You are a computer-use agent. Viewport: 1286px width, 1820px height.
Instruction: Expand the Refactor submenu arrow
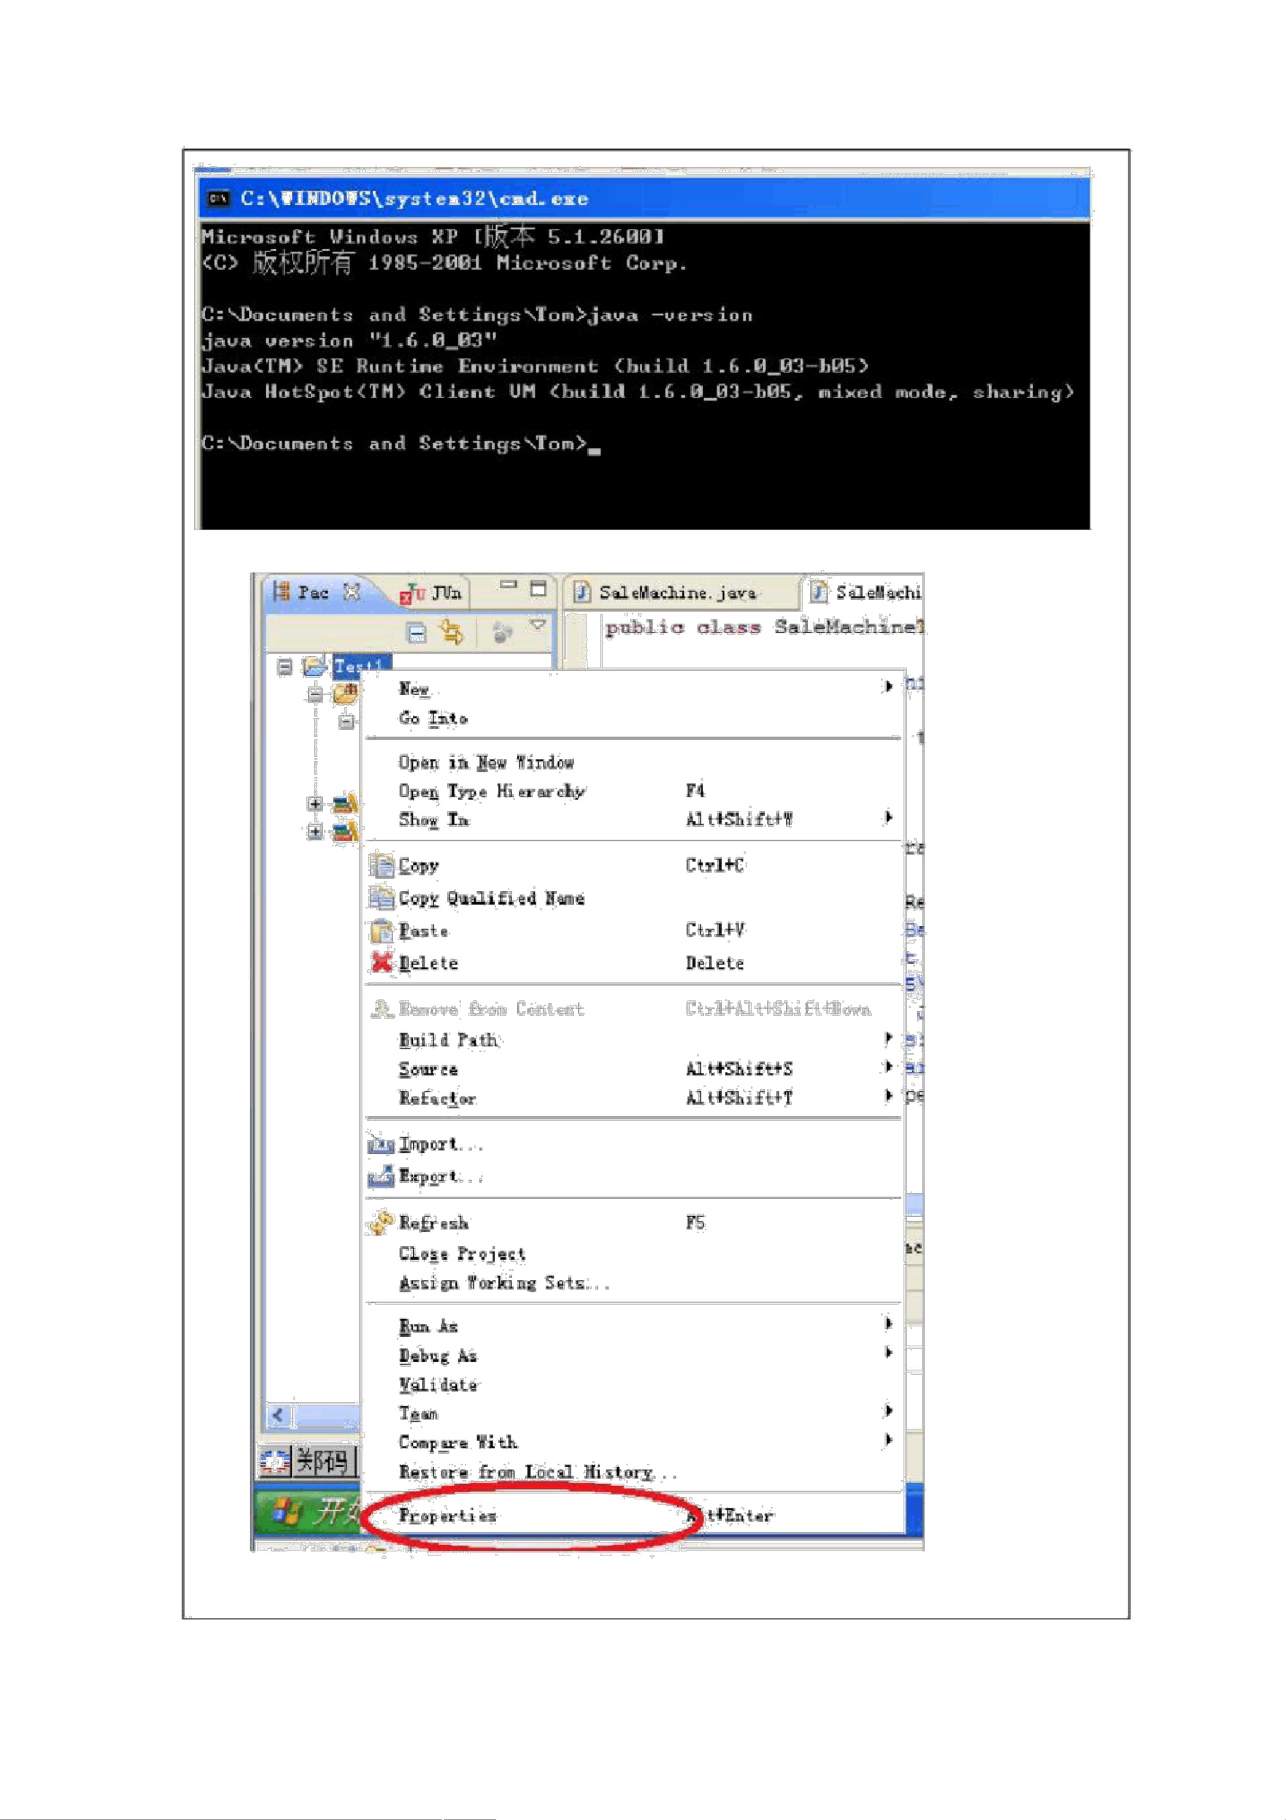click(x=888, y=1096)
